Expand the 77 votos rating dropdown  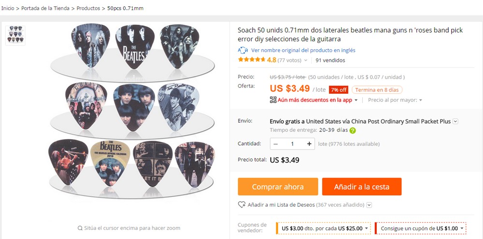coord(305,60)
